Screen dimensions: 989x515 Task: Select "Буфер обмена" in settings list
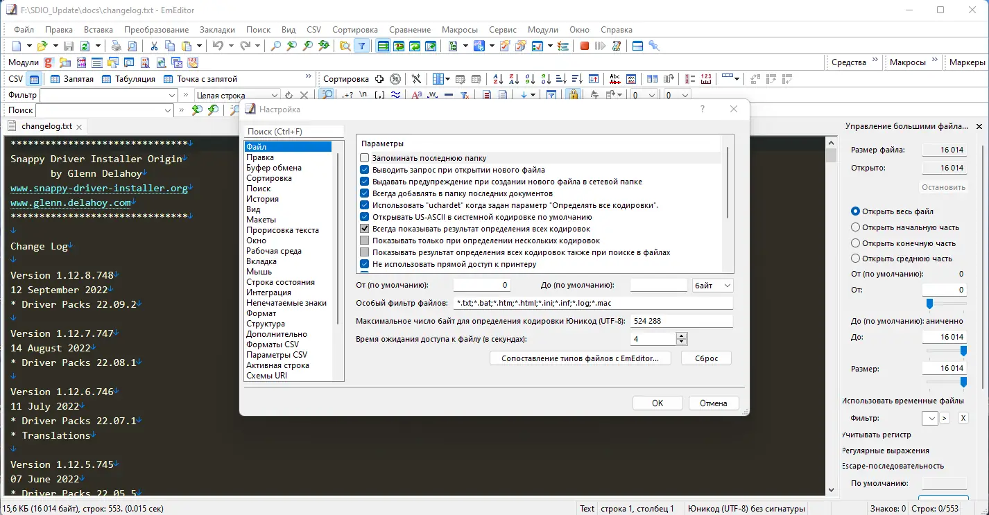click(274, 168)
